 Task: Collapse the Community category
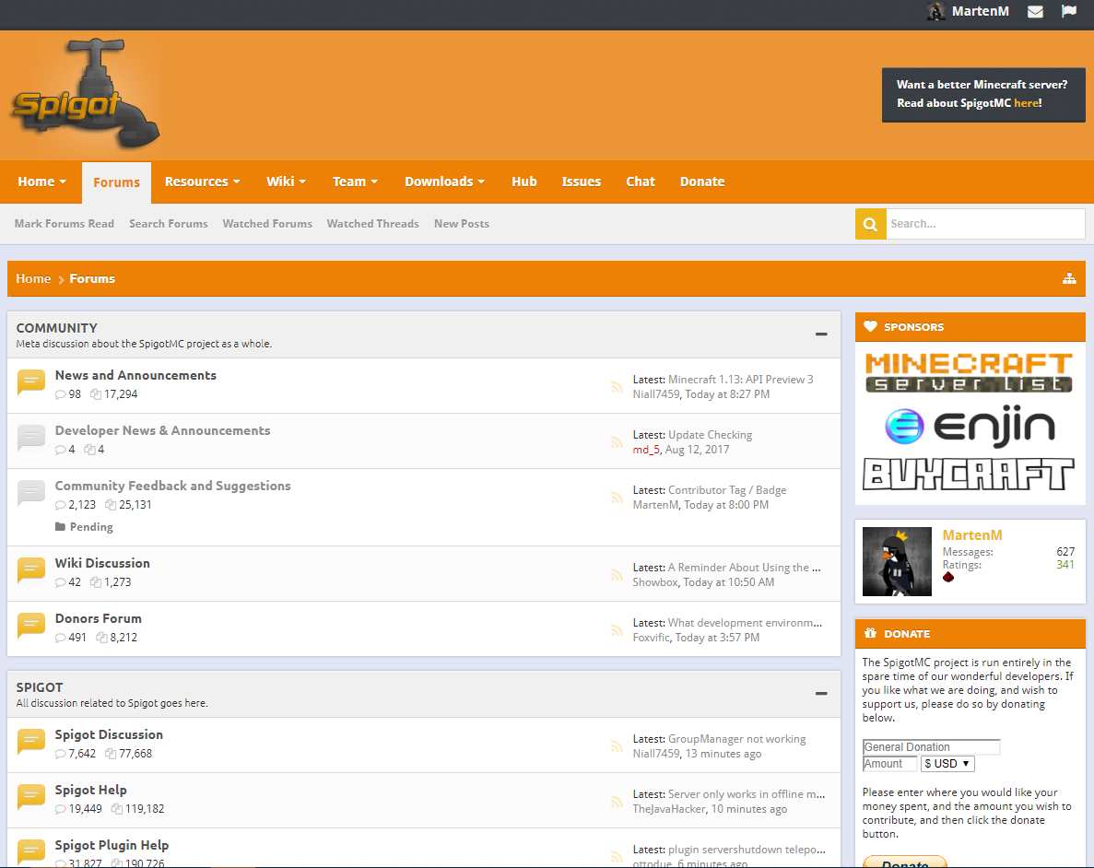[820, 334]
